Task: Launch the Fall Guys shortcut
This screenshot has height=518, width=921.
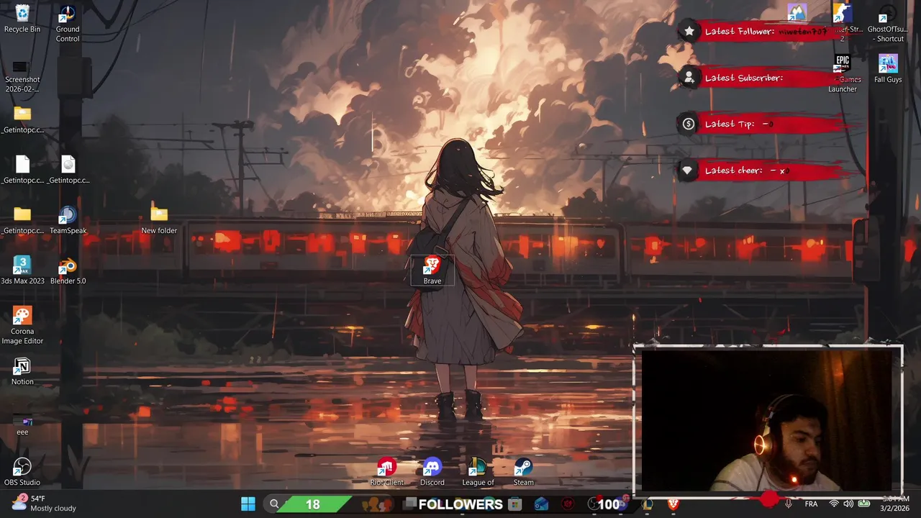Action: [x=888, y=69]
